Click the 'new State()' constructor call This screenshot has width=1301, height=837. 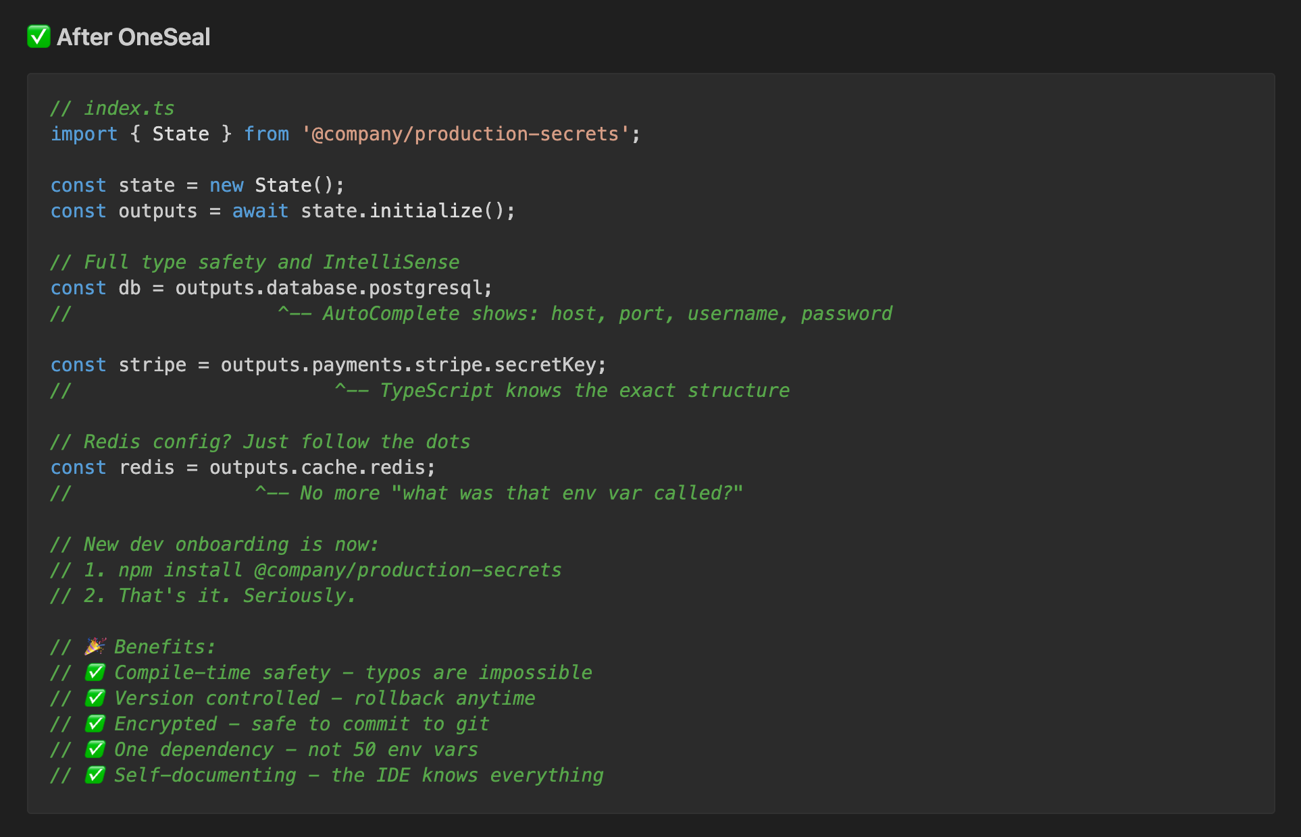coord(272,185)
